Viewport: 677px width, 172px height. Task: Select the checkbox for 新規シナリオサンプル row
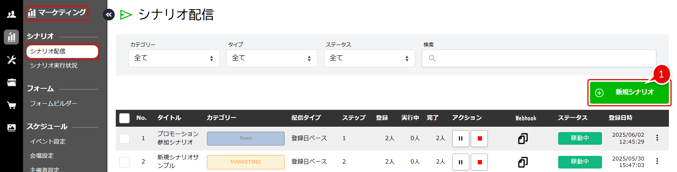pyautogui.click(x=125, y=162)
